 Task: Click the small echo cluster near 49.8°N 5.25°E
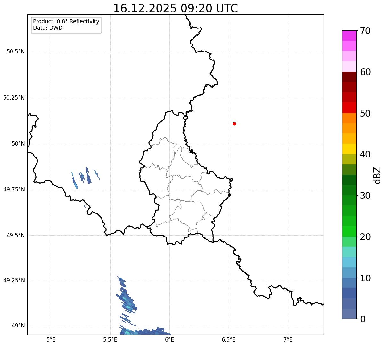click(85, 178)
